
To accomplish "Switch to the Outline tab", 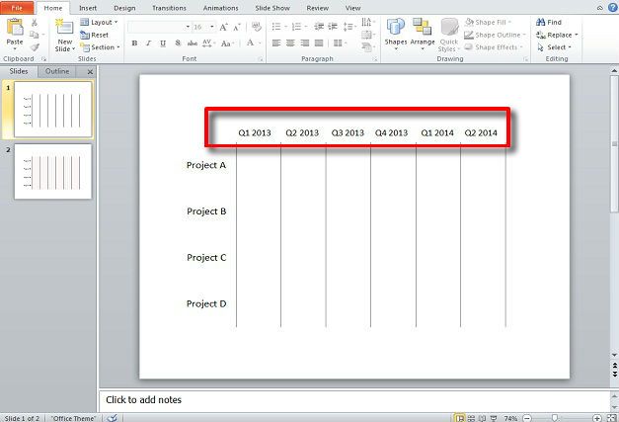I will coord(58,71).
